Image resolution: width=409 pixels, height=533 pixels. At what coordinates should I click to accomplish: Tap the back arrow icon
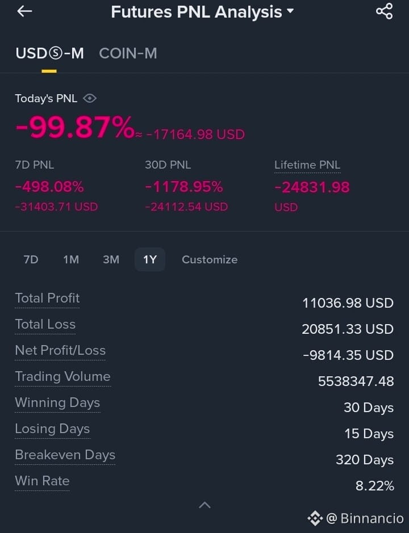tap(24, 11)
